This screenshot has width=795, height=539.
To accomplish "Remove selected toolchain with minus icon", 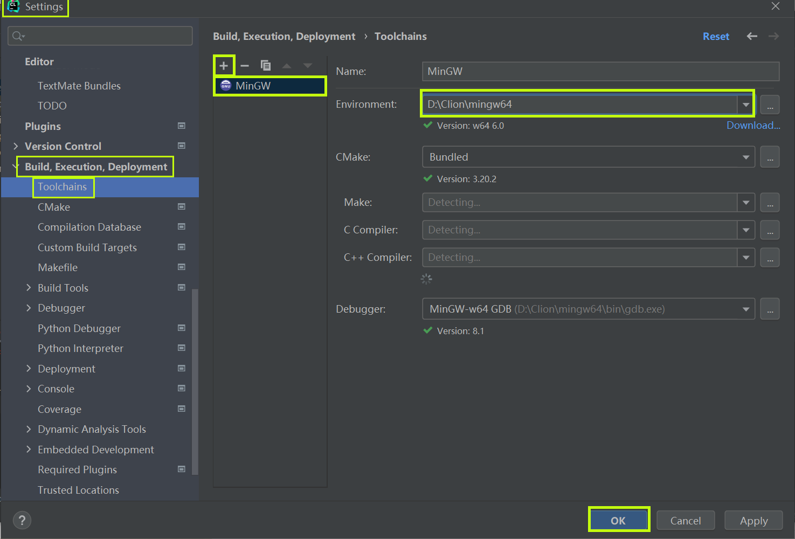I will coord(245,66).
